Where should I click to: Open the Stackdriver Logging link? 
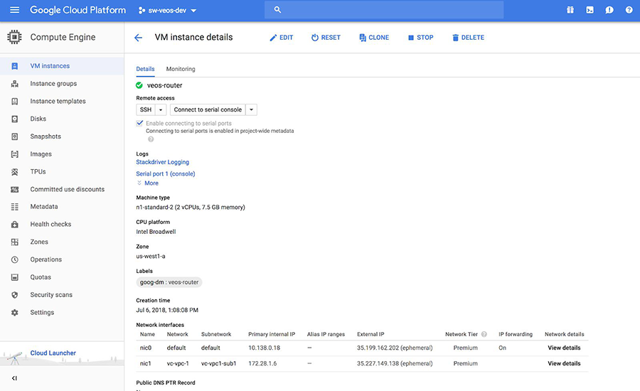pyautogui.click(x=162, y=162)
